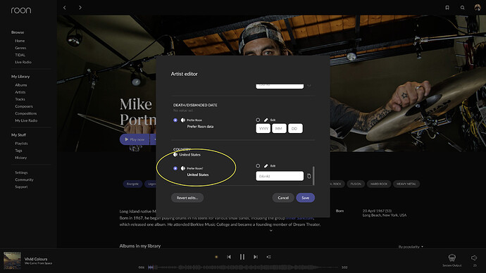Screen dimensions: 486x273
Task: Open the volume speaker icon
Action: (x=474, y=258)
